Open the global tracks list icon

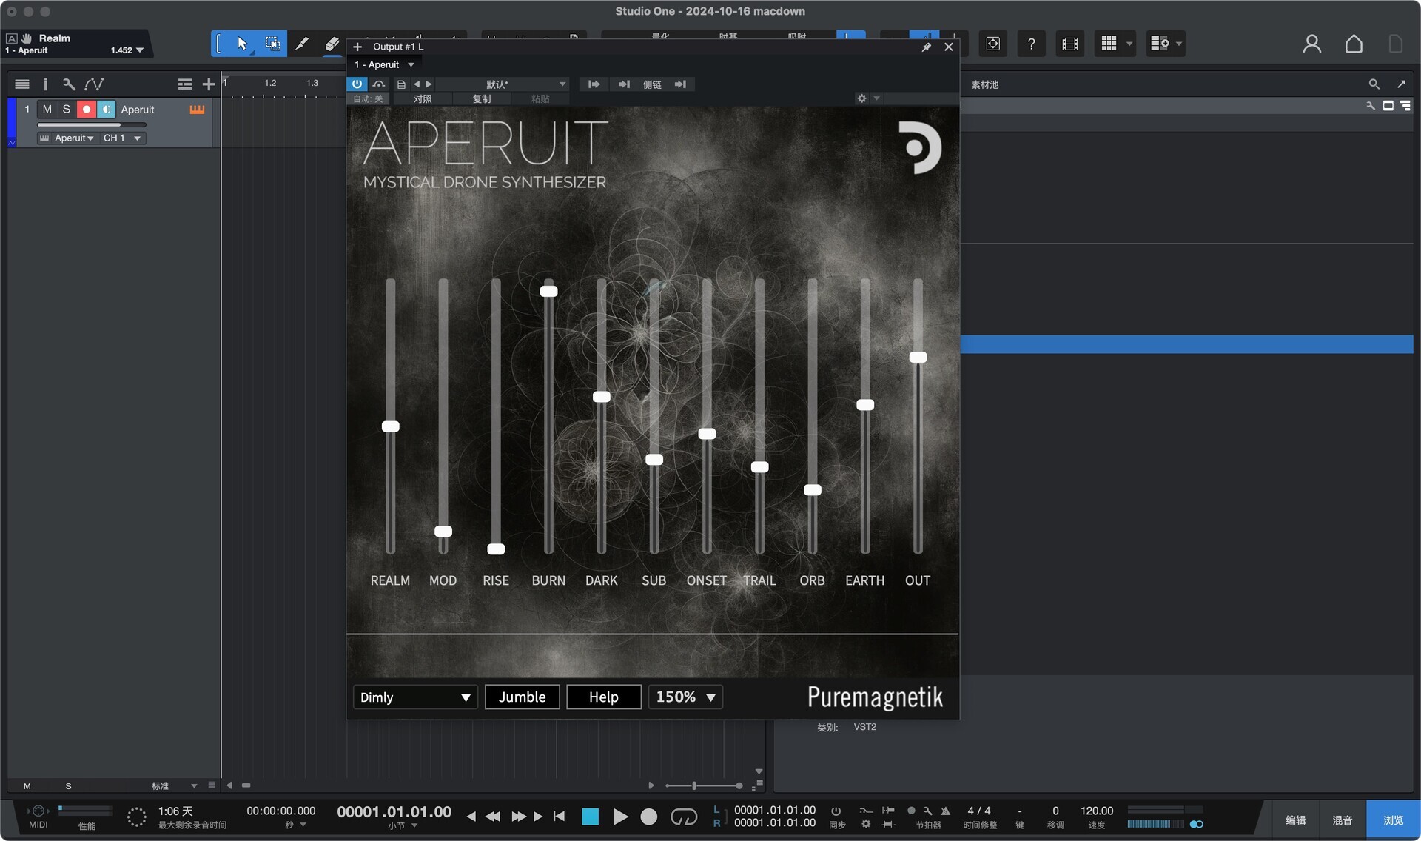pyautogui.click(x=185, y=84)
